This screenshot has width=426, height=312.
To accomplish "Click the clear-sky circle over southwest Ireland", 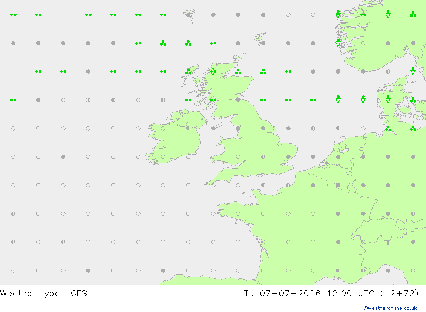I will [x=163, y=157].
